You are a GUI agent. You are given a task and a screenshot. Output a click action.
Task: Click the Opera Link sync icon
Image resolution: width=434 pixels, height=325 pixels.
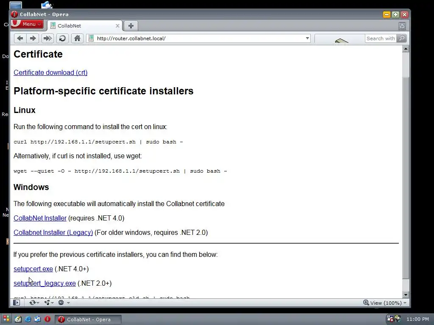point(32,303)
